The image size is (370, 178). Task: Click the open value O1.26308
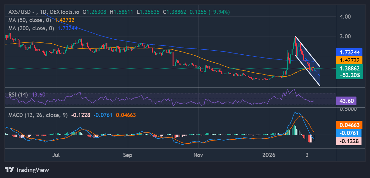[94, 12]
